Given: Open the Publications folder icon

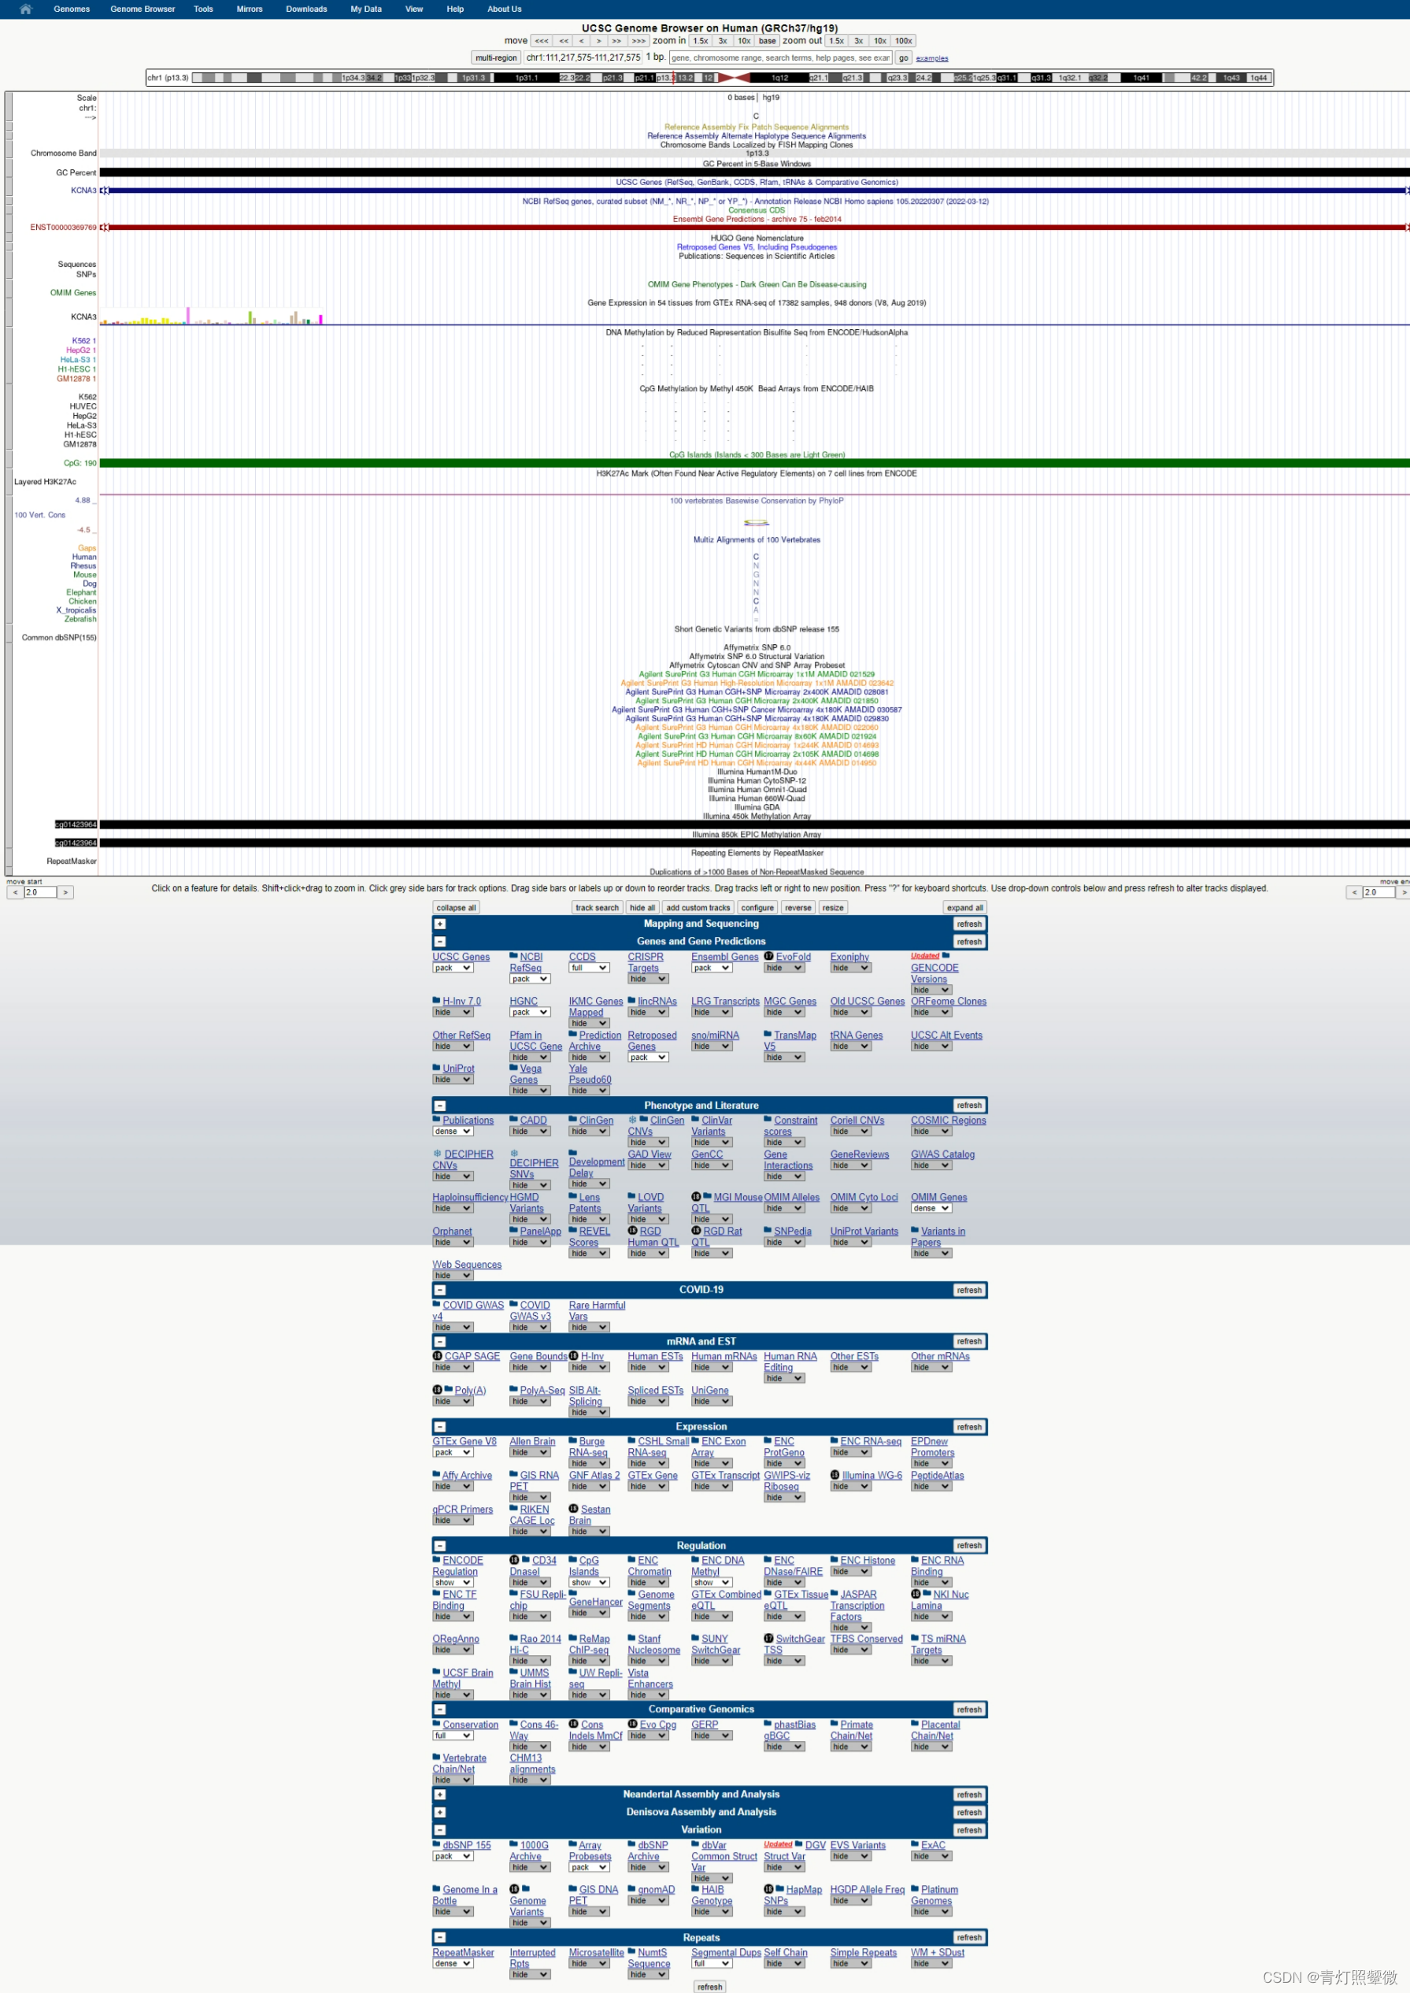Looking at the screenshot, I should tap(437, 1120).
